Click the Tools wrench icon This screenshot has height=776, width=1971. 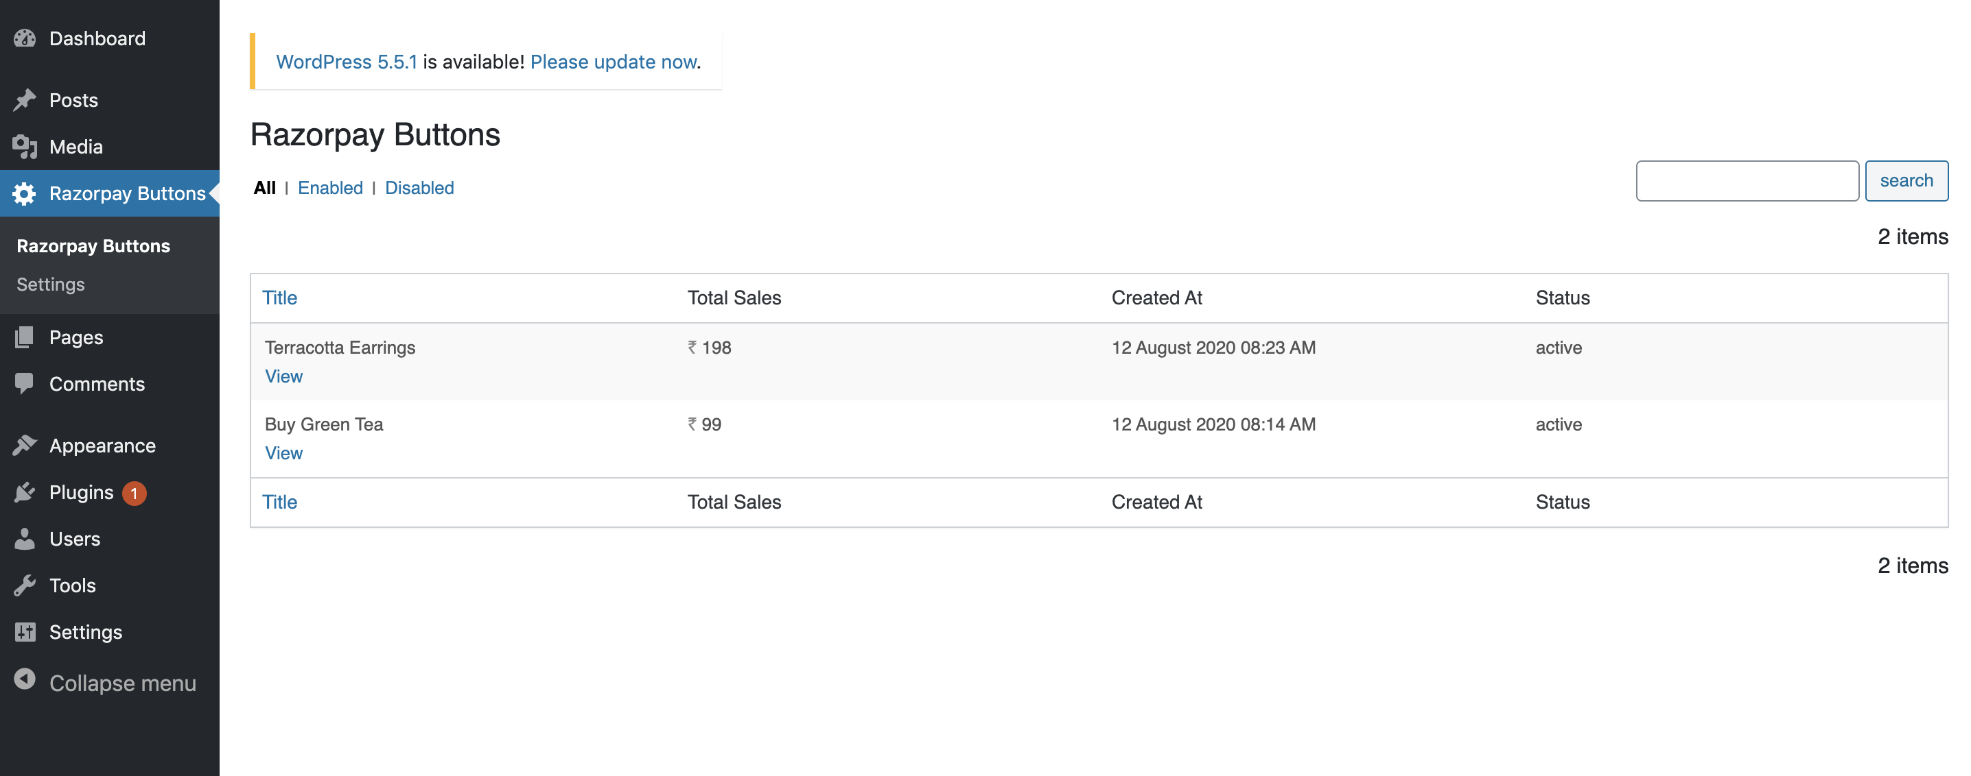(x=25, y=585)
